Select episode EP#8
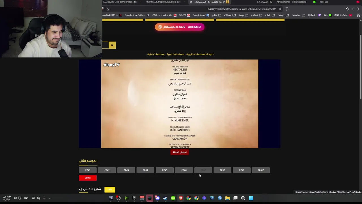This screenshot has height=204, width=362. tap(222, 170)
